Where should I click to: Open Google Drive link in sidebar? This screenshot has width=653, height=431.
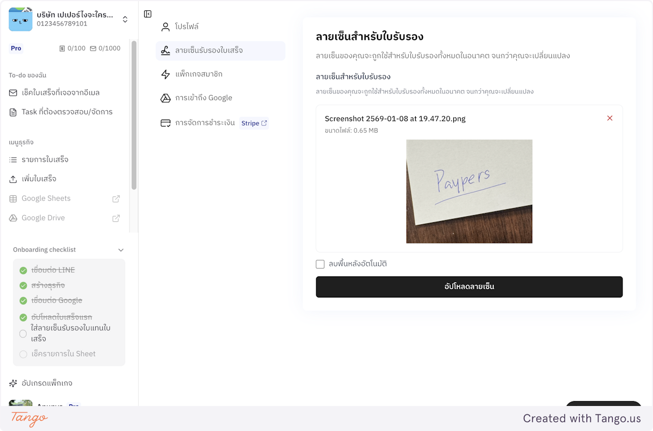(x=43, y=218)
